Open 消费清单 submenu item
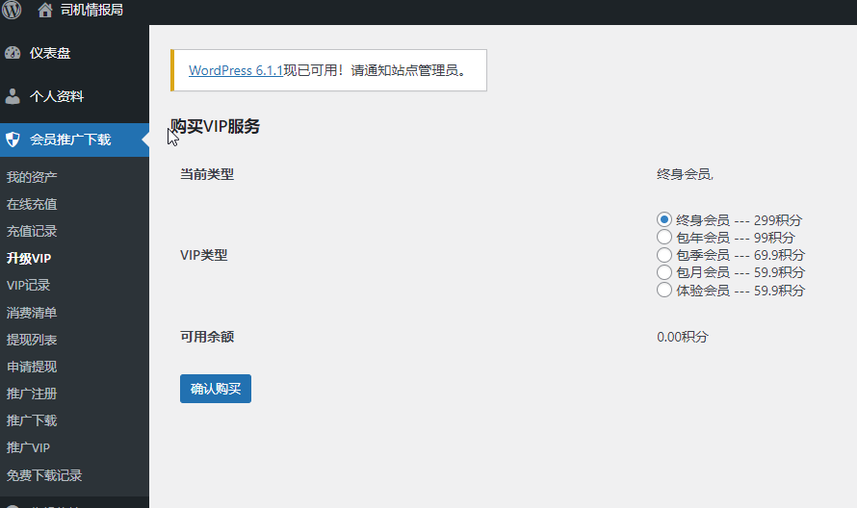This screenshot has height=508, width=857. (x=32, y=313)
